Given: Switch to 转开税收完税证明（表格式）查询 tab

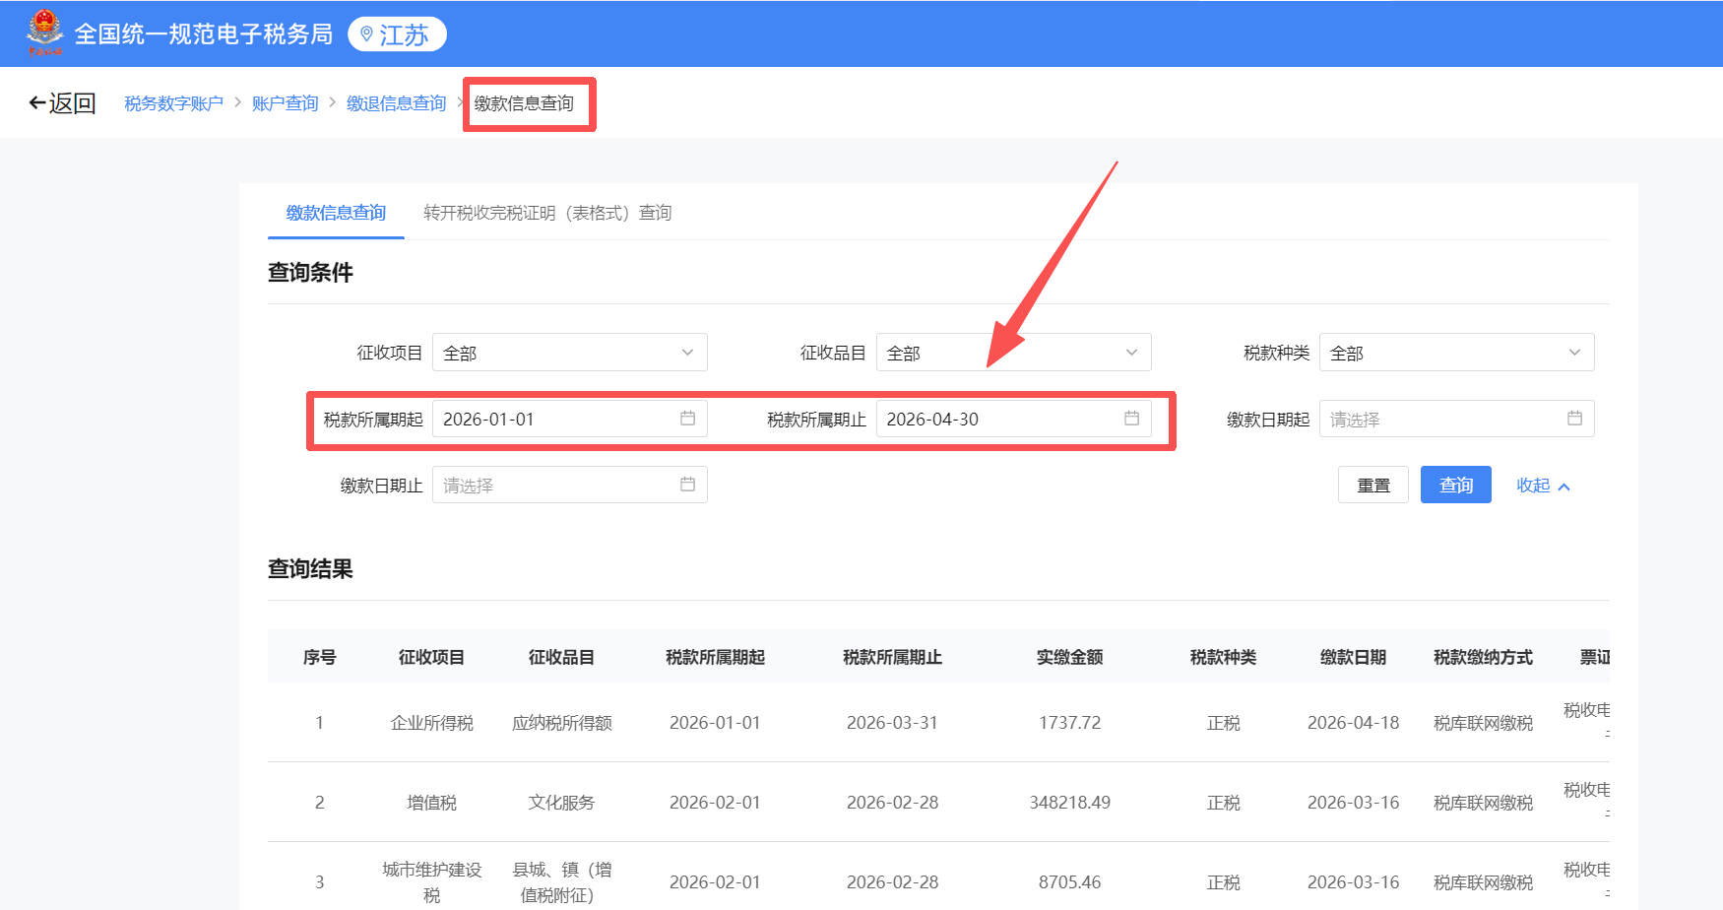Looking at the screenshot, I should coord(547,213).
